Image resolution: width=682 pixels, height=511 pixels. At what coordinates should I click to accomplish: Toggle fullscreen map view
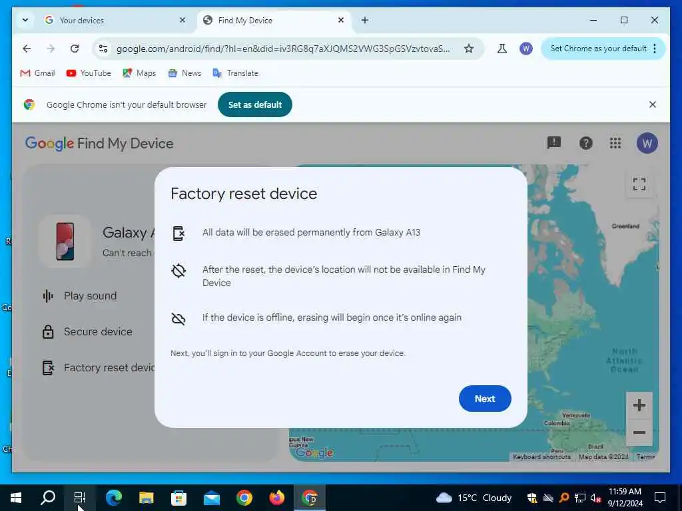click(639, 184)
